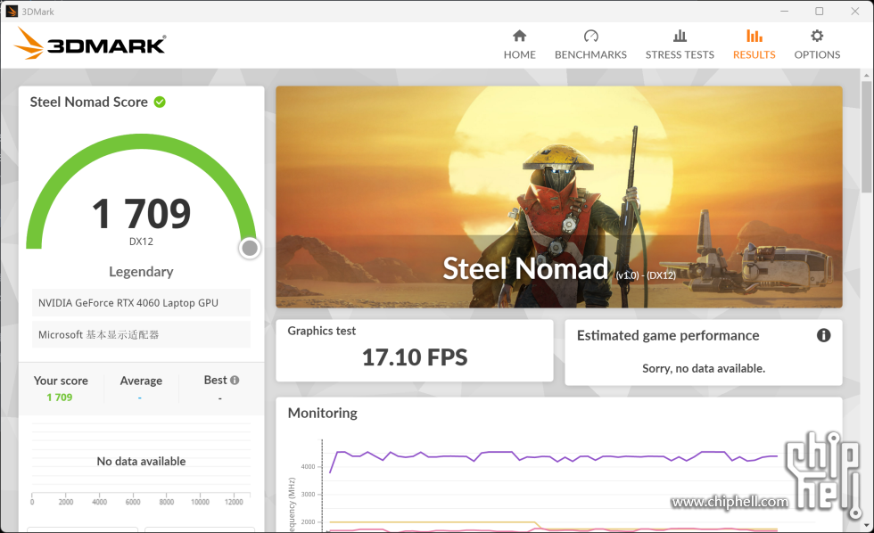Open the Benchmarks gauge icon
Screen dimensions: 874x533
pyautogui.click(x=590, y=37)
